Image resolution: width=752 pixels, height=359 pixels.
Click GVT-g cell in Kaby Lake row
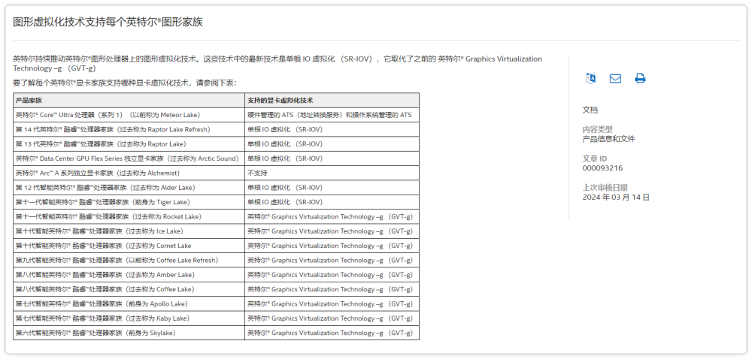click(x=332, y=318)
